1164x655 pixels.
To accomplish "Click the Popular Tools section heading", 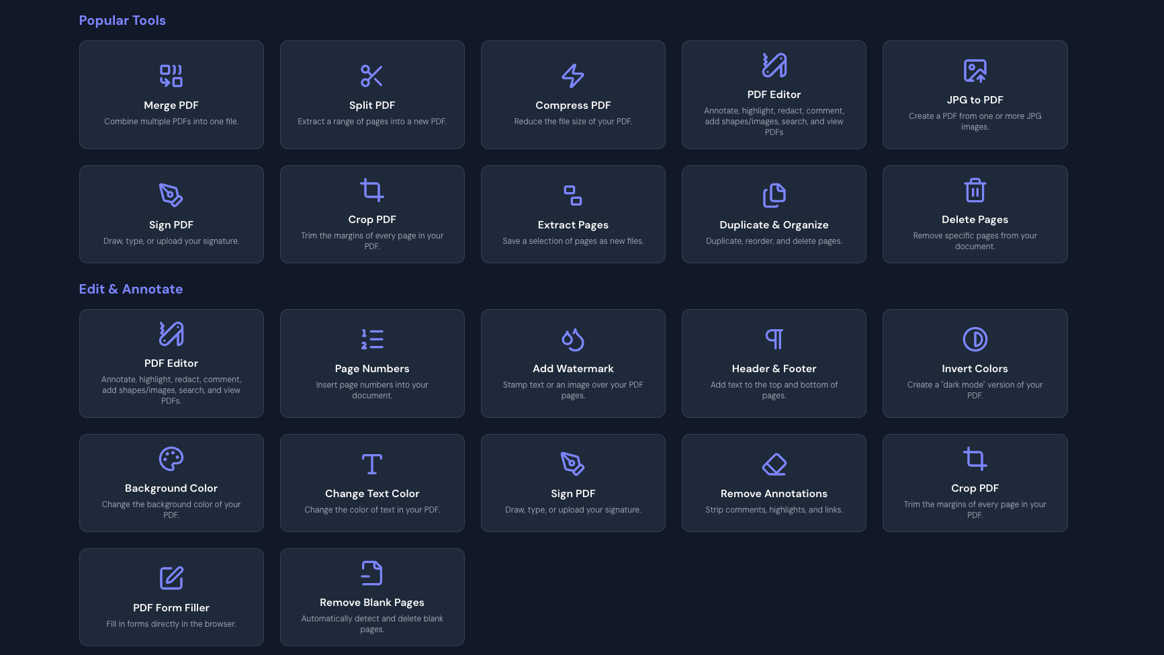I will pos(122,20).
